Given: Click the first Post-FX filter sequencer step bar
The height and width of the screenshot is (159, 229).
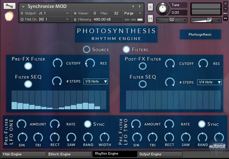Looking at the screenshot, I should tap(129, 100).
